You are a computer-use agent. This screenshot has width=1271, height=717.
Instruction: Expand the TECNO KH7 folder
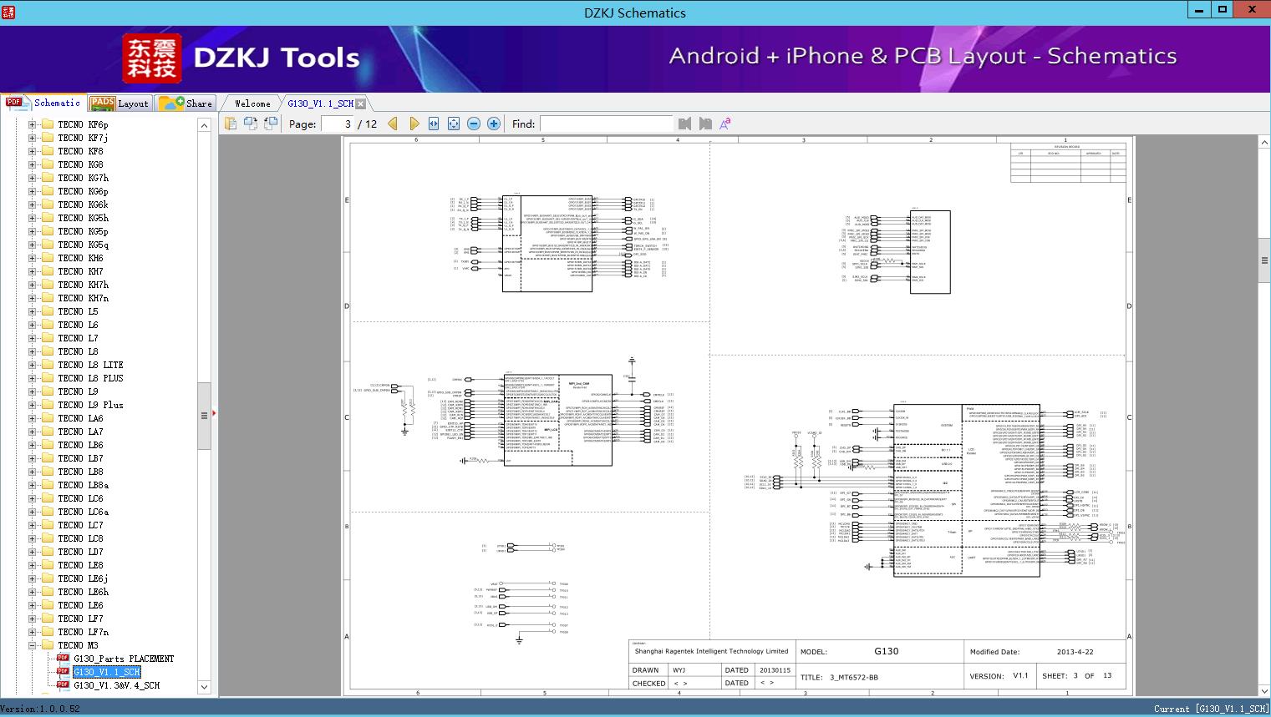[x=32, y=271]
